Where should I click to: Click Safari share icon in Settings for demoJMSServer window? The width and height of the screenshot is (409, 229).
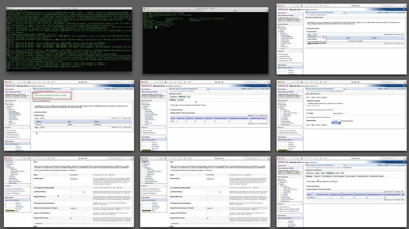tap(396, 158)
